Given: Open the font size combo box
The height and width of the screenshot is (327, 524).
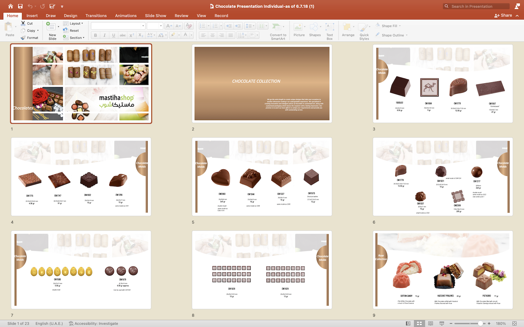Looking at the screenshot, I should pos(155,26).
